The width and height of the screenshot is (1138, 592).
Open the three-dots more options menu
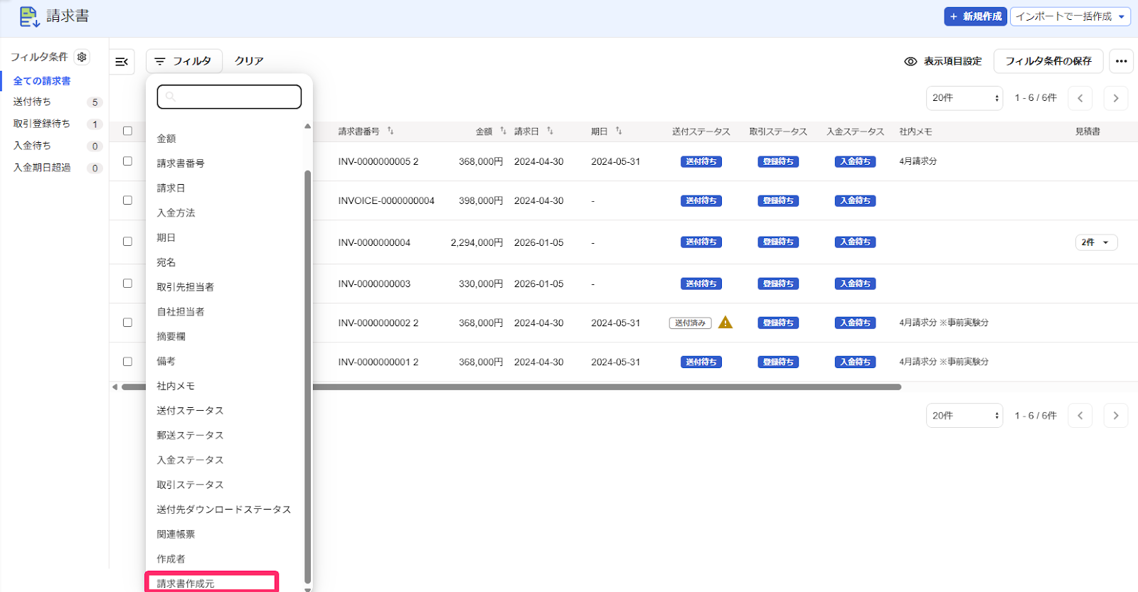point(1121,61)
